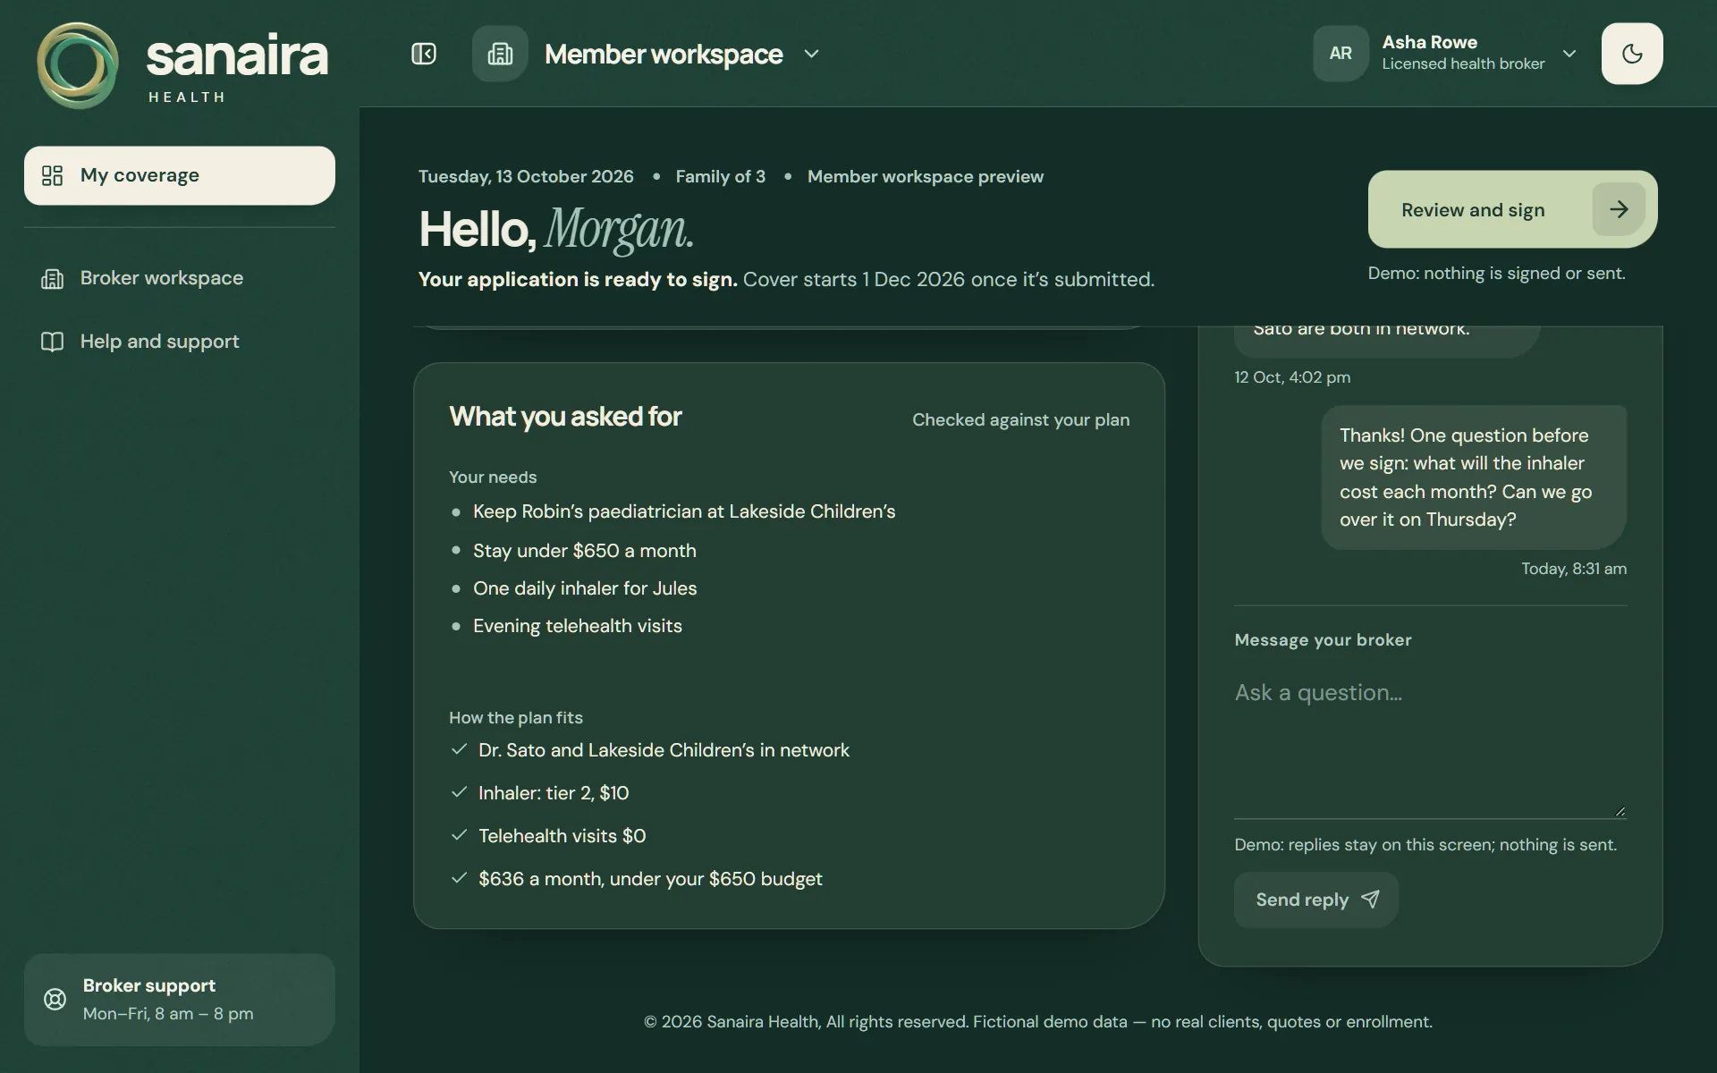Click the checkmark beside Telehealth visits $0
The height and width of the screenshot is (1073, 1717).
pos(459,835)
